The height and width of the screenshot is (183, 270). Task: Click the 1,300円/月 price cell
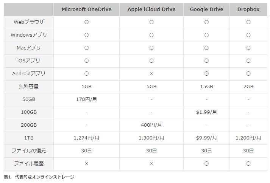[151, 138]
